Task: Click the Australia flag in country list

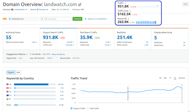Action: coord(7,95)
